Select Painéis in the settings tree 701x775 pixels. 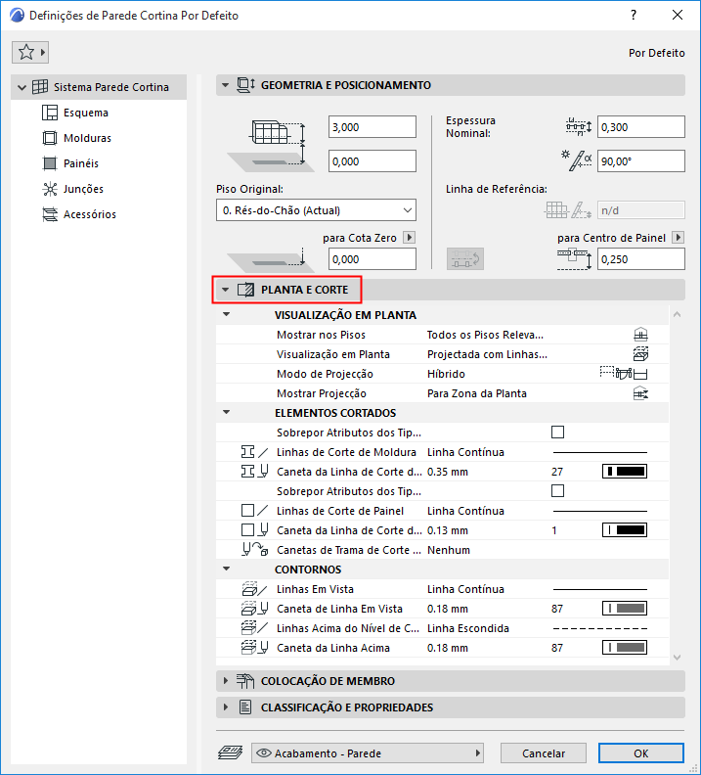(81, 163)
